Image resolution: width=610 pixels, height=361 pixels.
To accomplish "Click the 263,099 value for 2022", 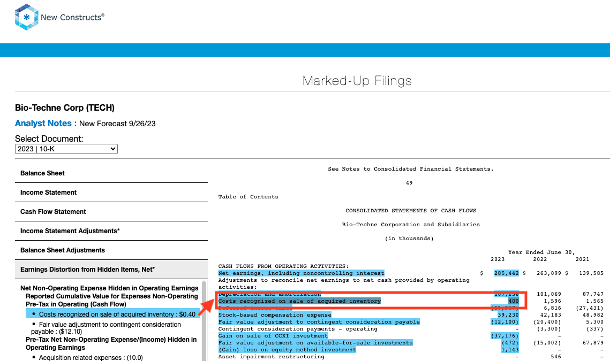I will pyautogui.click(x=549, y=273).
